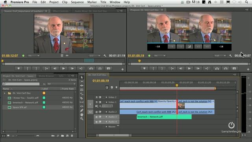
Task: Select the Slip tool
Action: tap(82, 102)
